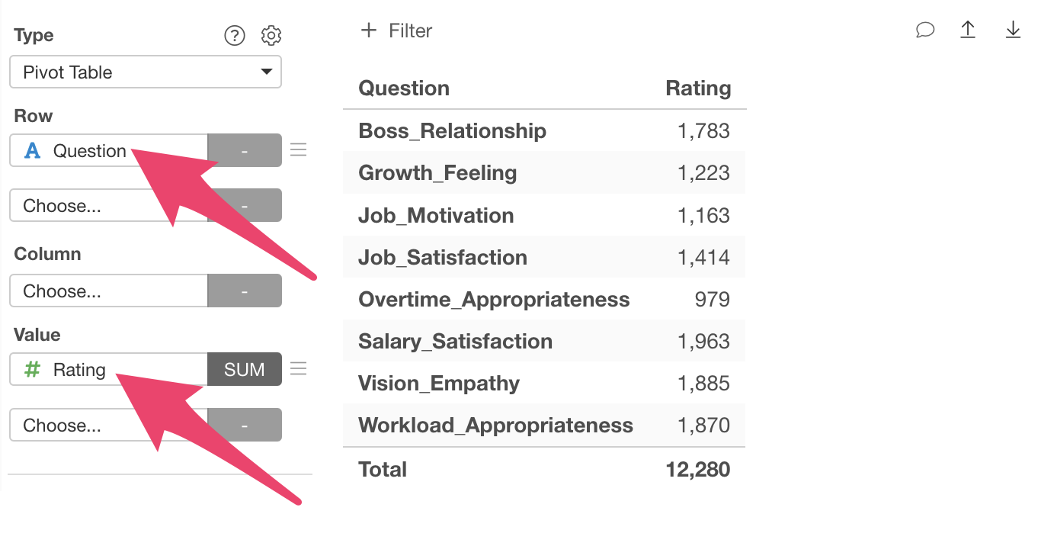Click the Rating column header
This screenshot has height=546, width=1038.
[x=698, y=88]
